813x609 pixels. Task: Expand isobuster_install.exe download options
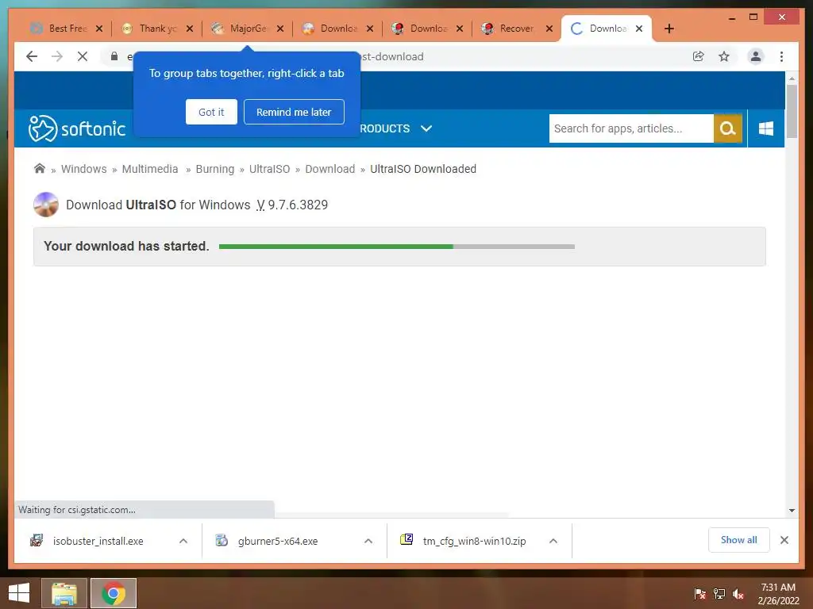click(x=183, y=541)
